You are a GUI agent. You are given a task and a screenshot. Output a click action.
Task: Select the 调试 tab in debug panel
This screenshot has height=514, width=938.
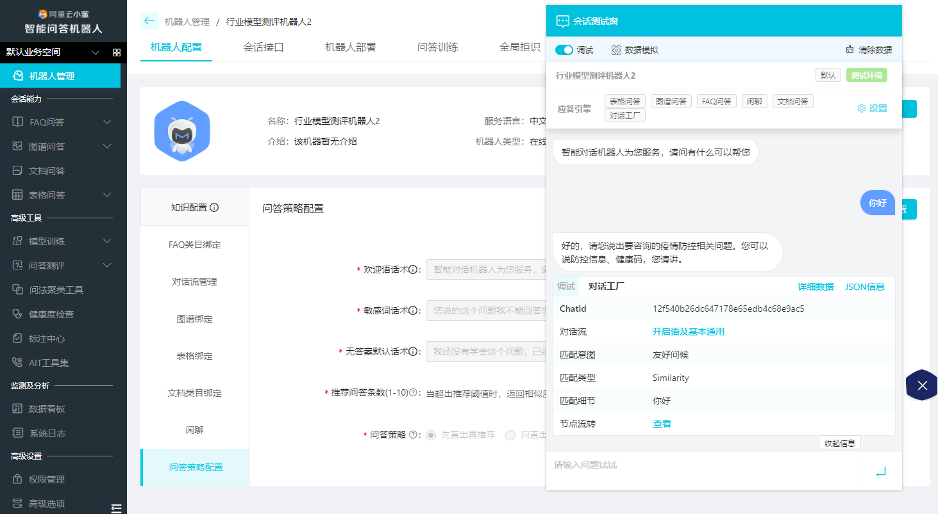pos(566,287)
